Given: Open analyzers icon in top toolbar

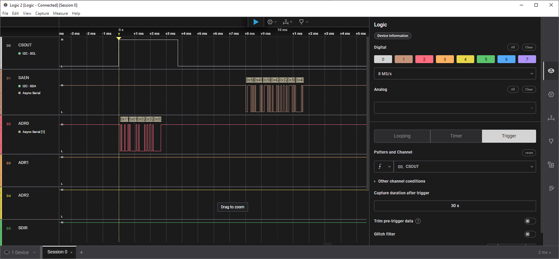Looking at the screenshot, I should tap(270, 22).
